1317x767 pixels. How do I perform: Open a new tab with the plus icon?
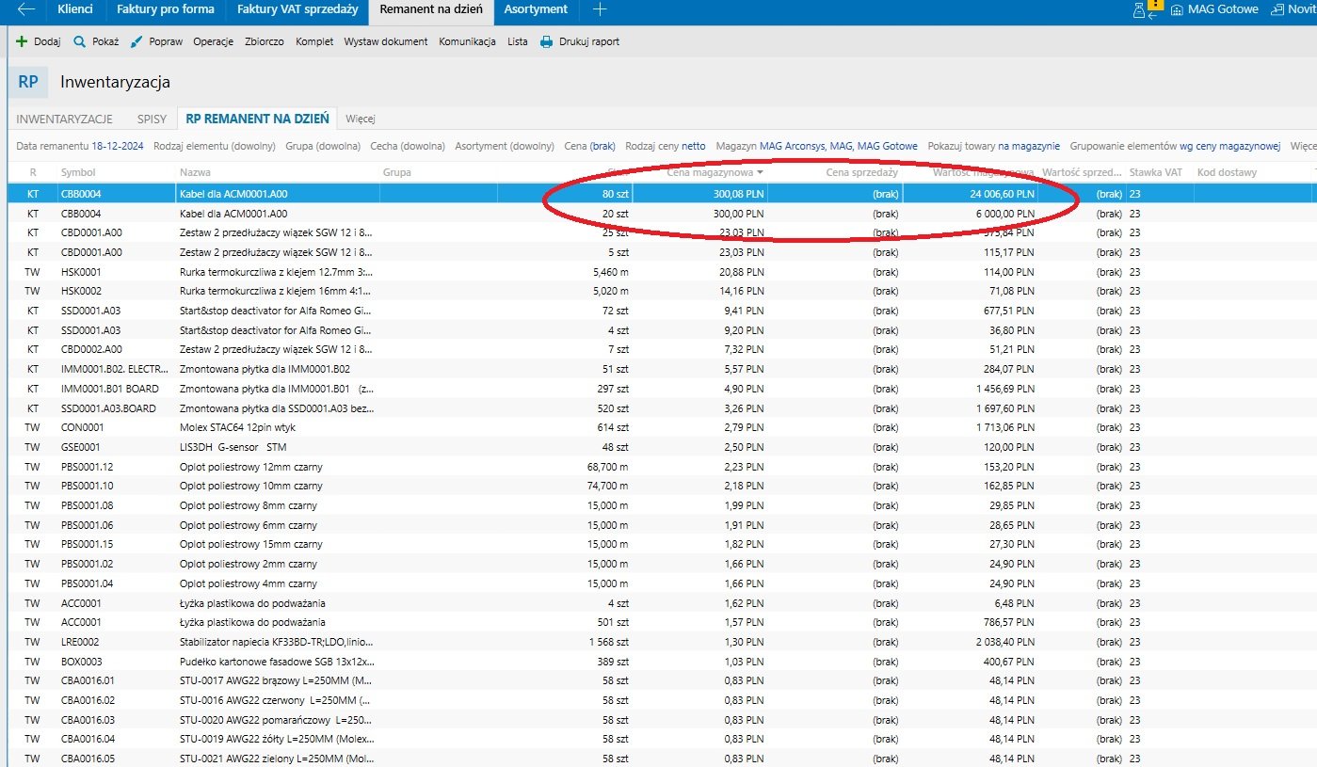(x=600, y=9)
